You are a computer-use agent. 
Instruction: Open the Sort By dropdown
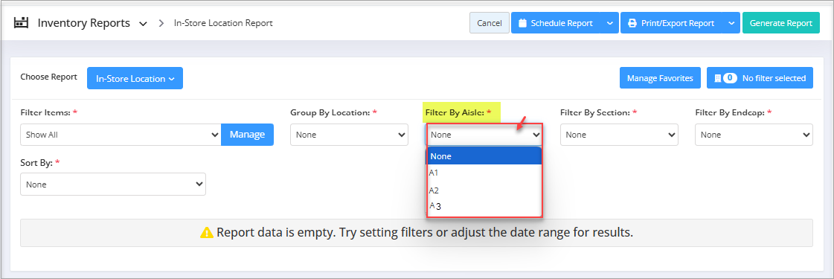click(x=113, y=185)
